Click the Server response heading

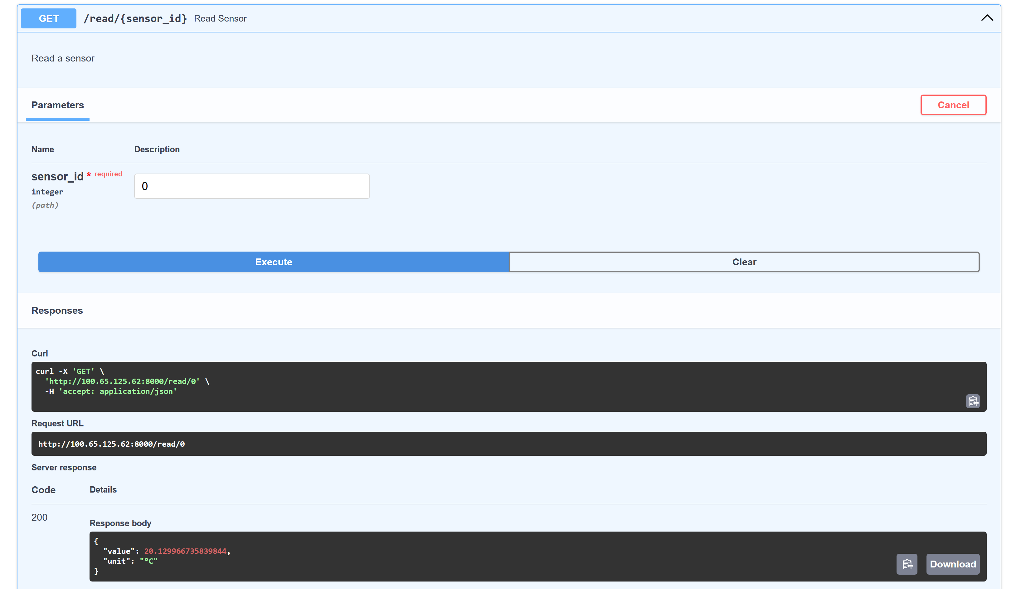64,467
